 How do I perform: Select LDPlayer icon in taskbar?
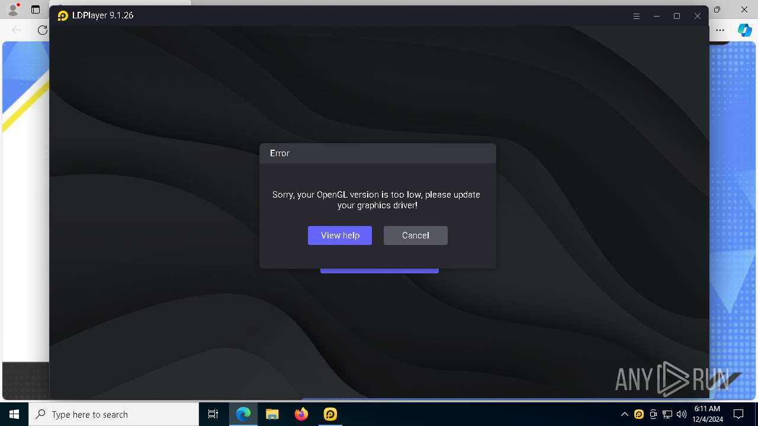pos(330,414)
